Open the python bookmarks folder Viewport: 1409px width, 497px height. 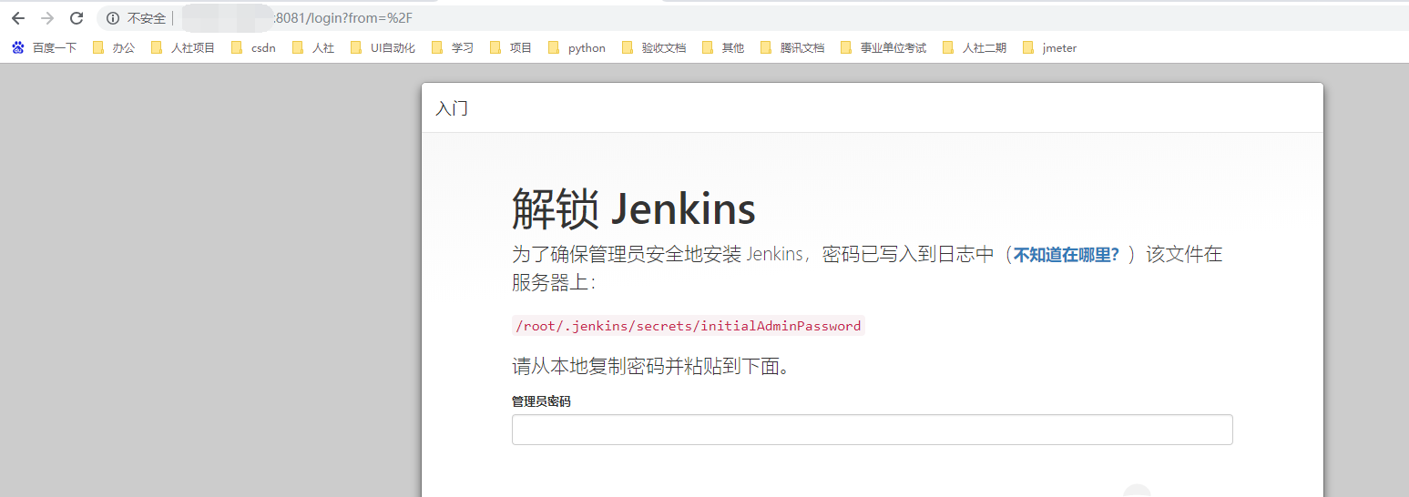[x=577, y=48]
